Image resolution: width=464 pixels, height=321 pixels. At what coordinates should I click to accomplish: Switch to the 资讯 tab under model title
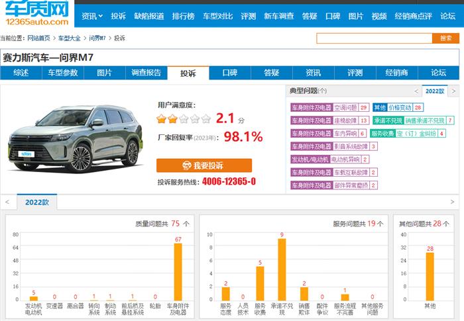point(314,73)
